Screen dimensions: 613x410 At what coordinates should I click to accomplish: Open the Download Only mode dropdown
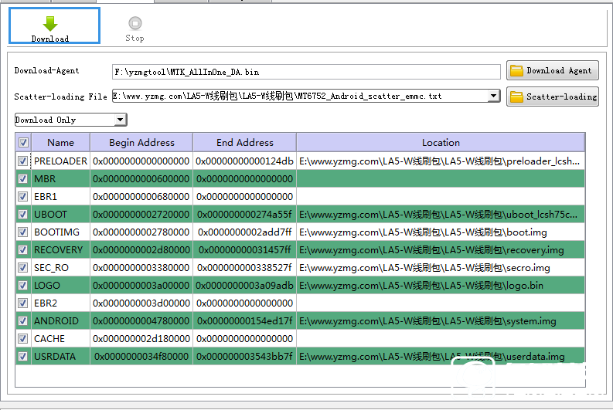(119, 120)
